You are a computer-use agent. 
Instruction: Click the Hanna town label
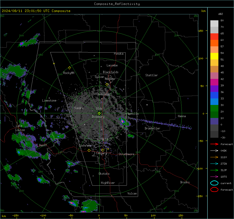click(x=182, y=116)
